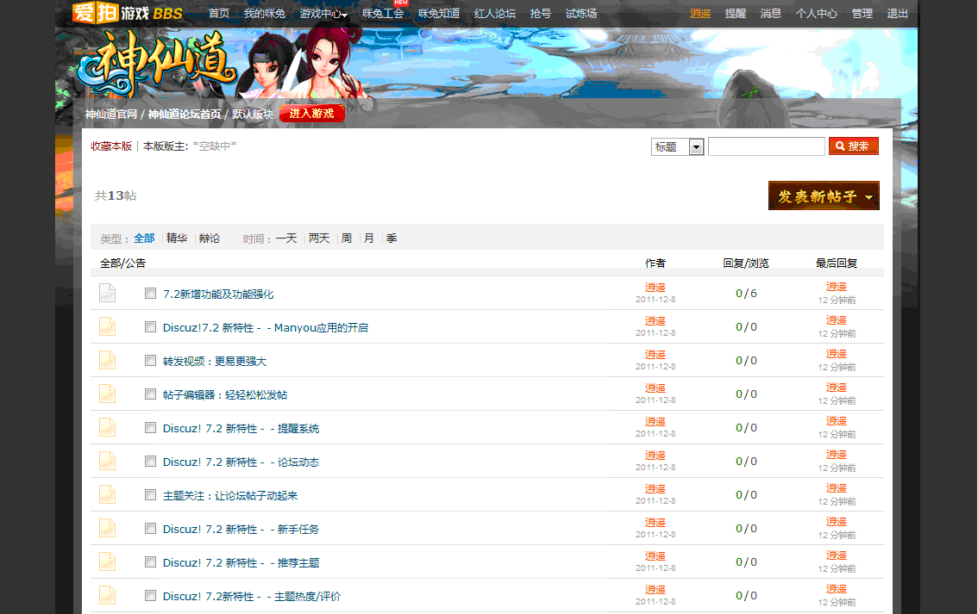Tick checkbox for 7.2新增功能及功能强化
The height and width of the screenshot is (614, 978).
[x=150, y=294]
